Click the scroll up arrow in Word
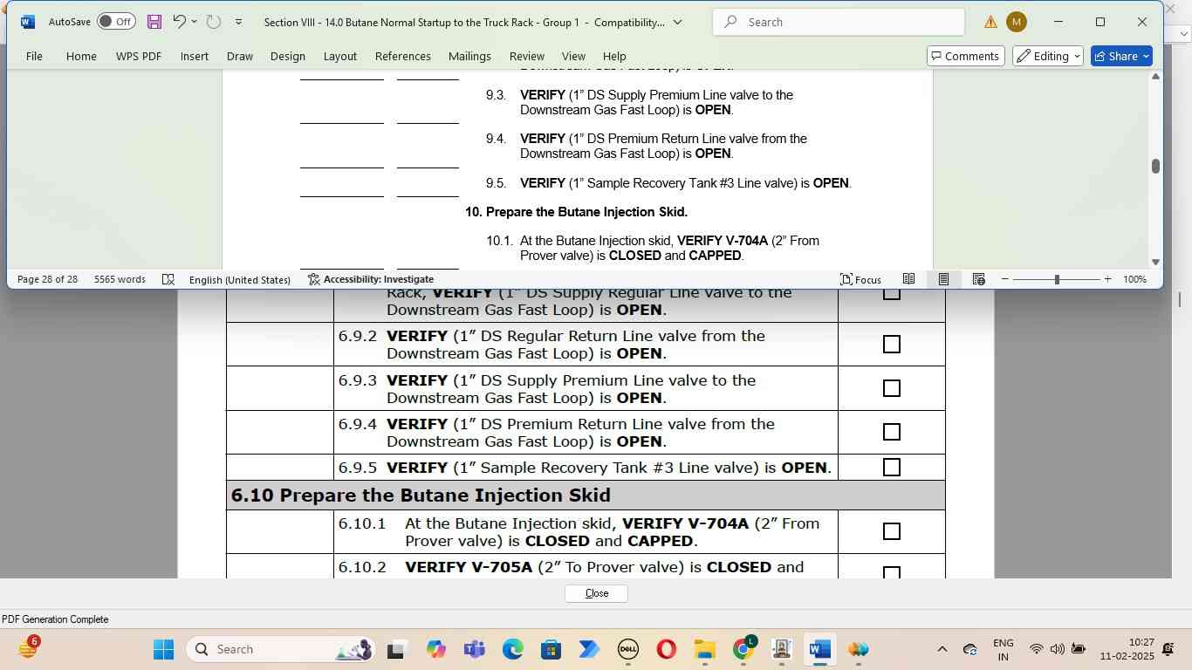The height and width of the screenshot is (670, 1192). [1155, 77]
